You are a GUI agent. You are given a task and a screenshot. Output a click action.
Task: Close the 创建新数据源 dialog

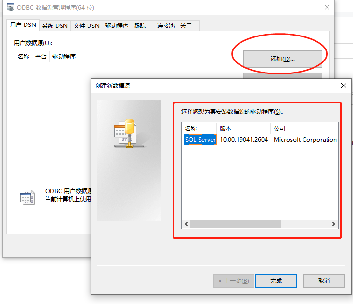pos(343,85)
